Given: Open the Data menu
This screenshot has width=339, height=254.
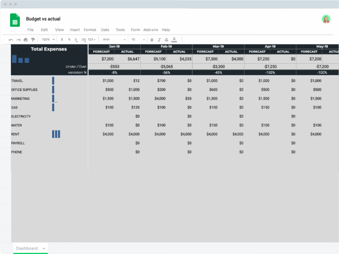Looking at the screenshot, I should (105, 30).
